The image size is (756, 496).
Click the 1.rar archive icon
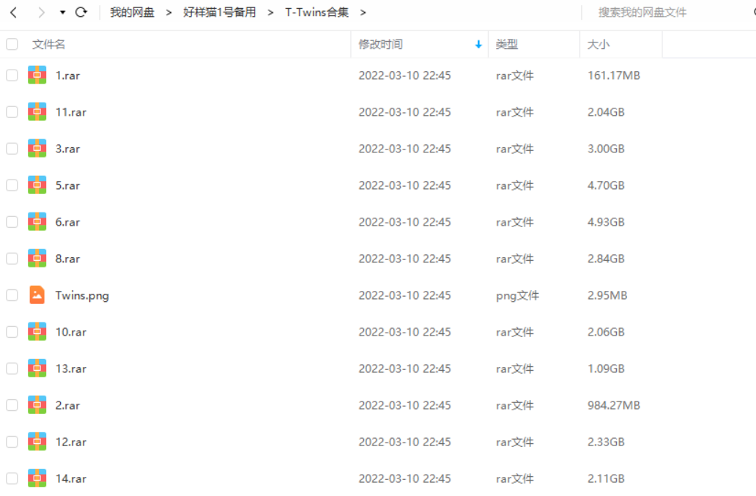(x=37, y=75)
